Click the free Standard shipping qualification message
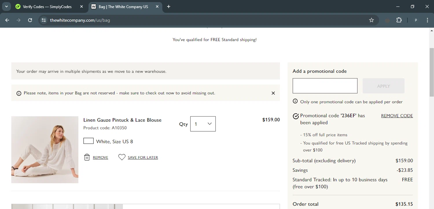Screen dimensions: 434x209 (x=215, y=40)
